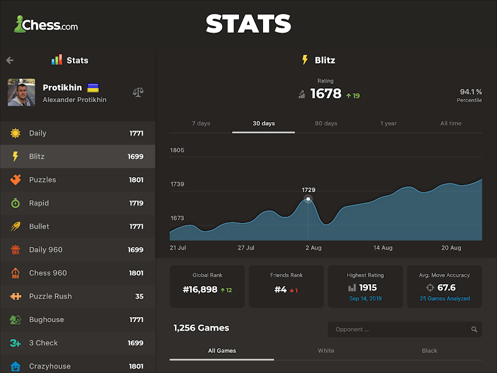The height and width of the screenshot is (373, 497).
Task: Click the Highest Rating card
Action: click(365, 286)
